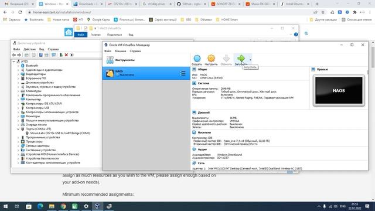Click the Explorer help question-mark icon
The image size is (375, 211).
[296, 35]
